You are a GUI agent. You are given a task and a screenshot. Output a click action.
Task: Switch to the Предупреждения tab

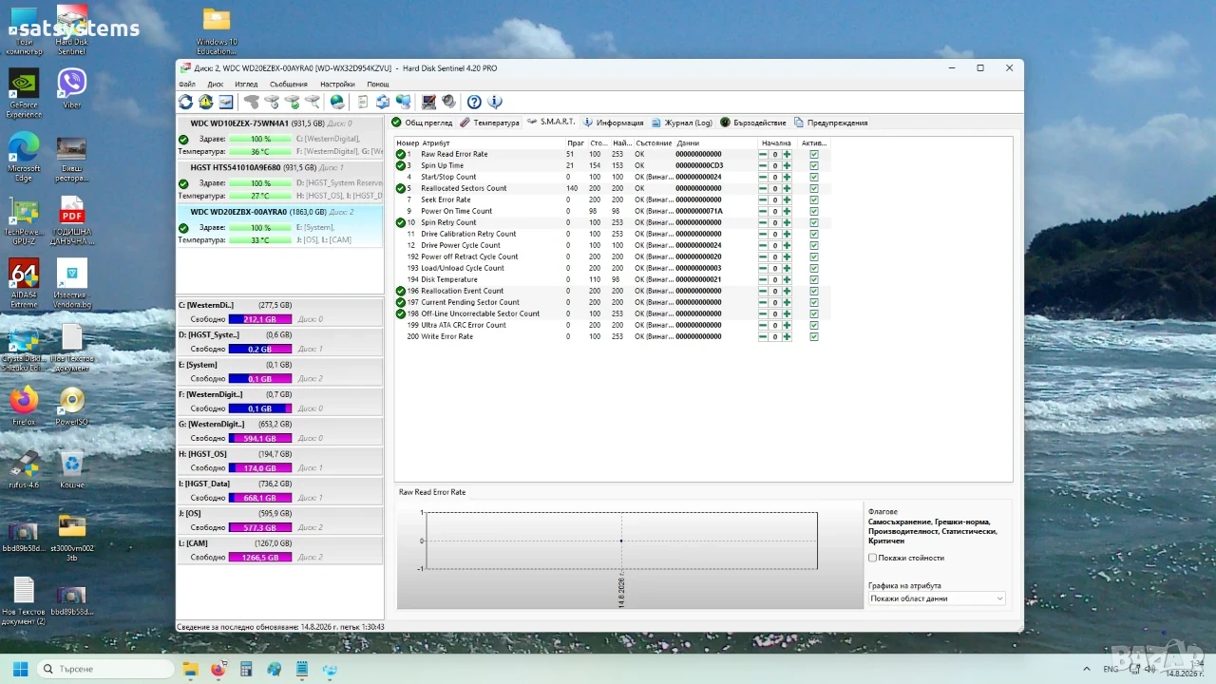pyautogui.click(x=831, y=123)
